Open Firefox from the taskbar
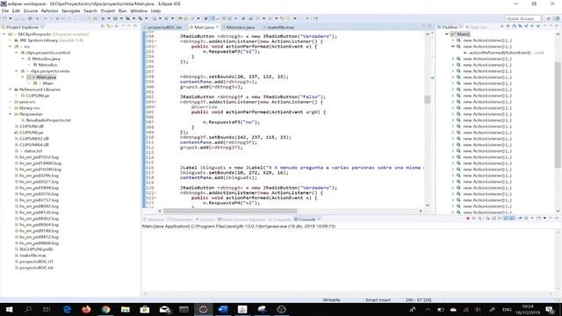562x316 pixels. point(86,309)
